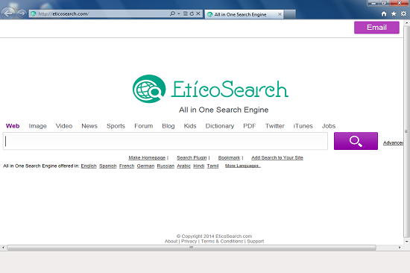Click the browser back arrow button
Image resolution: width=410 pixels, height=273 pixels.
tap(8, 13)
